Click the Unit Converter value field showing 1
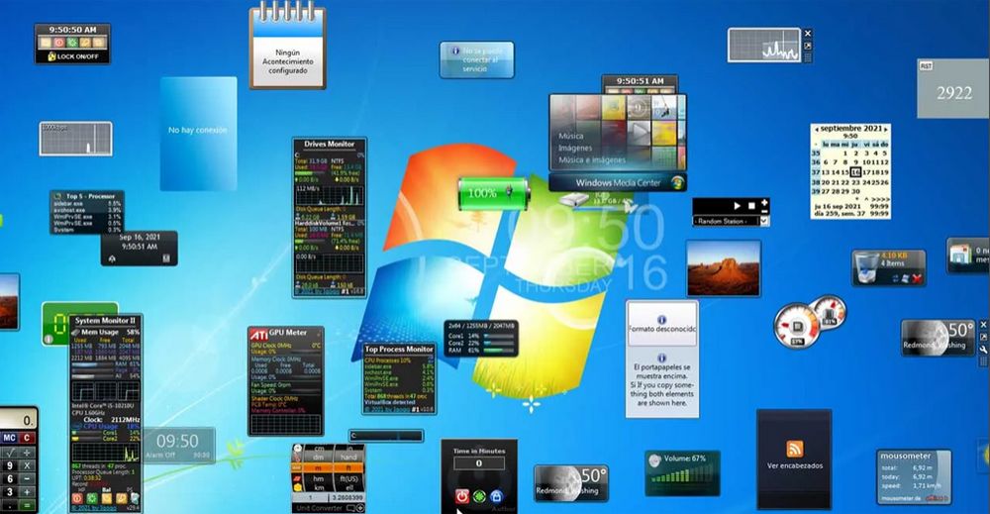The height and width of the screenshot is (514, 990). (309, 497)
